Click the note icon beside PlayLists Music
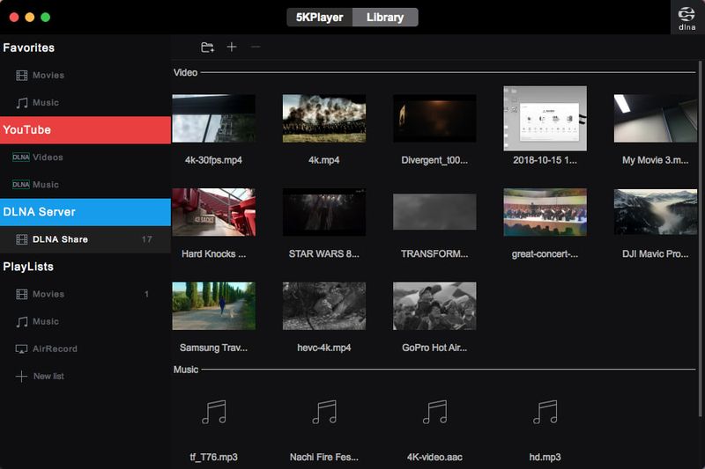The height and width of the screenshot is (469, 705). (x=21, y=322)
